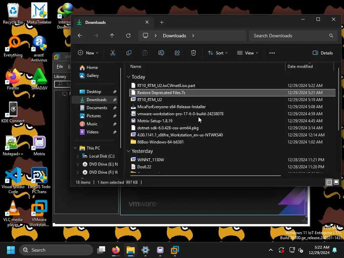344x258 pixels.
Task: Open Notepad++ desktop icon
Action: click(x=13, y=145)
